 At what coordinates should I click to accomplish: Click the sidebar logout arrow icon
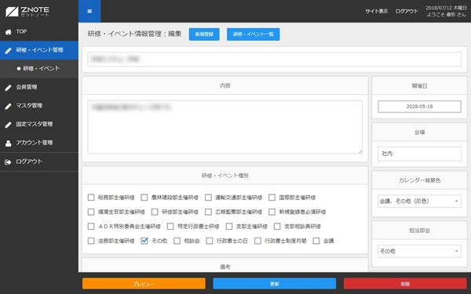coord(8,162)
